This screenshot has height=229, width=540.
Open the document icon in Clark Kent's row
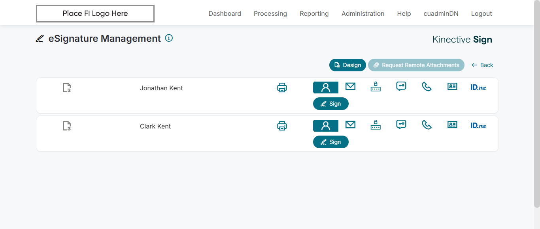(67, 126)
